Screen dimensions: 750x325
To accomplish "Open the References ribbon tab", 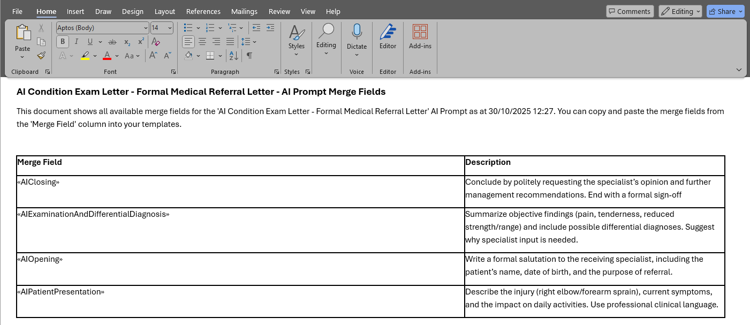I will click(203, 11).
